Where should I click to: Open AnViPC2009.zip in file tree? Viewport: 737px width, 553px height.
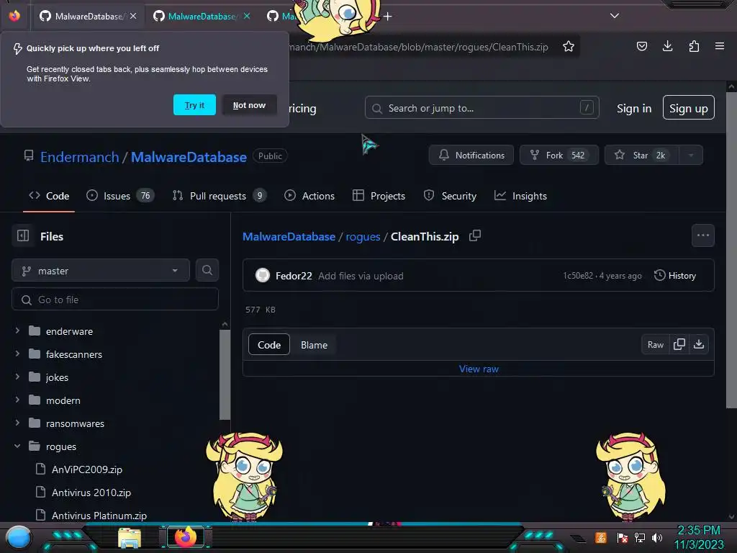pos(87,469)
